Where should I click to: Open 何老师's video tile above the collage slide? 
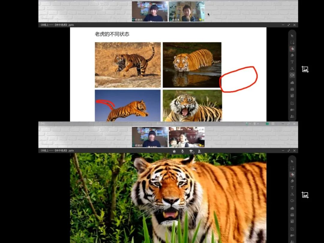click(x=150, y=11)
